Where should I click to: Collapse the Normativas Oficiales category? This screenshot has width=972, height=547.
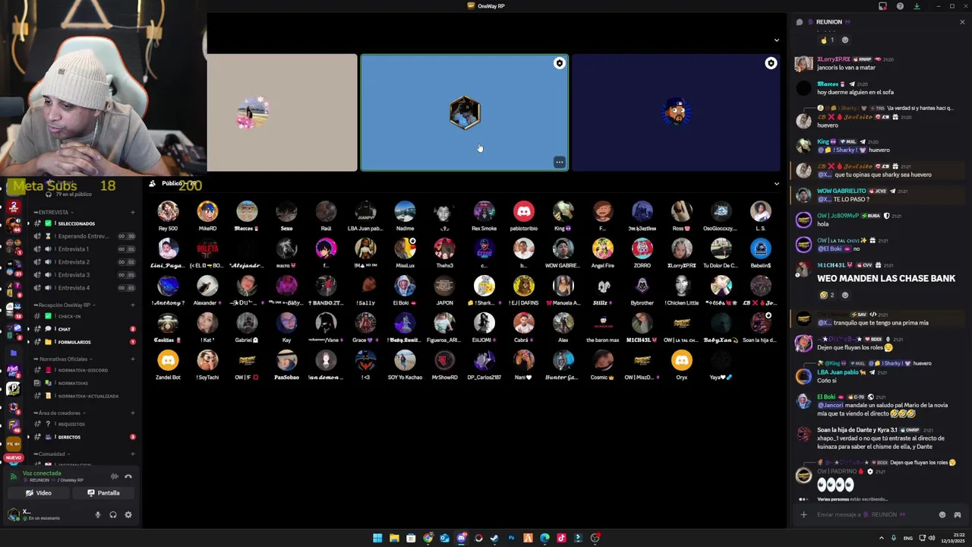pos(64,359)
